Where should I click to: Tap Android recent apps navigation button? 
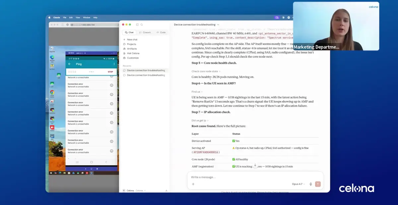tap(77, 162)
